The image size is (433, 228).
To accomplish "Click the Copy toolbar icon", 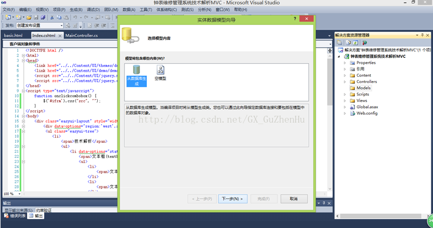I will pyautogui.click(x=59, y=17).
